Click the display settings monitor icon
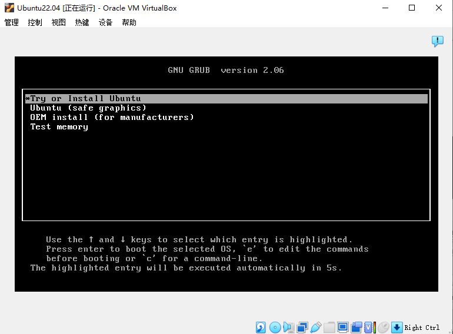453x334 pixels. tap(343, 328)
